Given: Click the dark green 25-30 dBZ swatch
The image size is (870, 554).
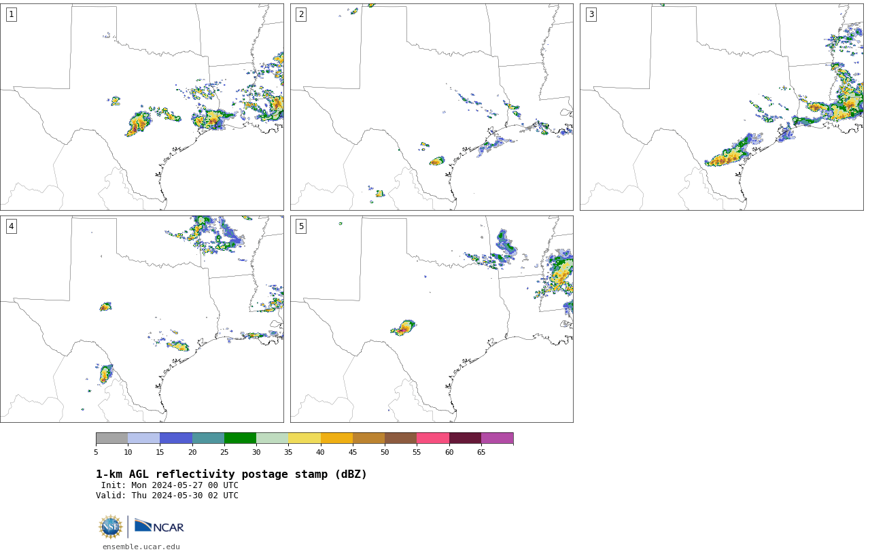Looking at the screenshot, I should pos(240,438).
